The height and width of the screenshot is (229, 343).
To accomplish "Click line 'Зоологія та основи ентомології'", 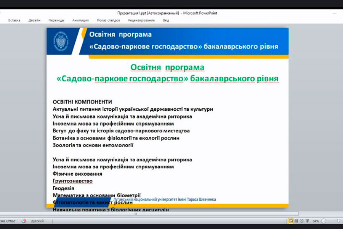I will coord(93,145).
